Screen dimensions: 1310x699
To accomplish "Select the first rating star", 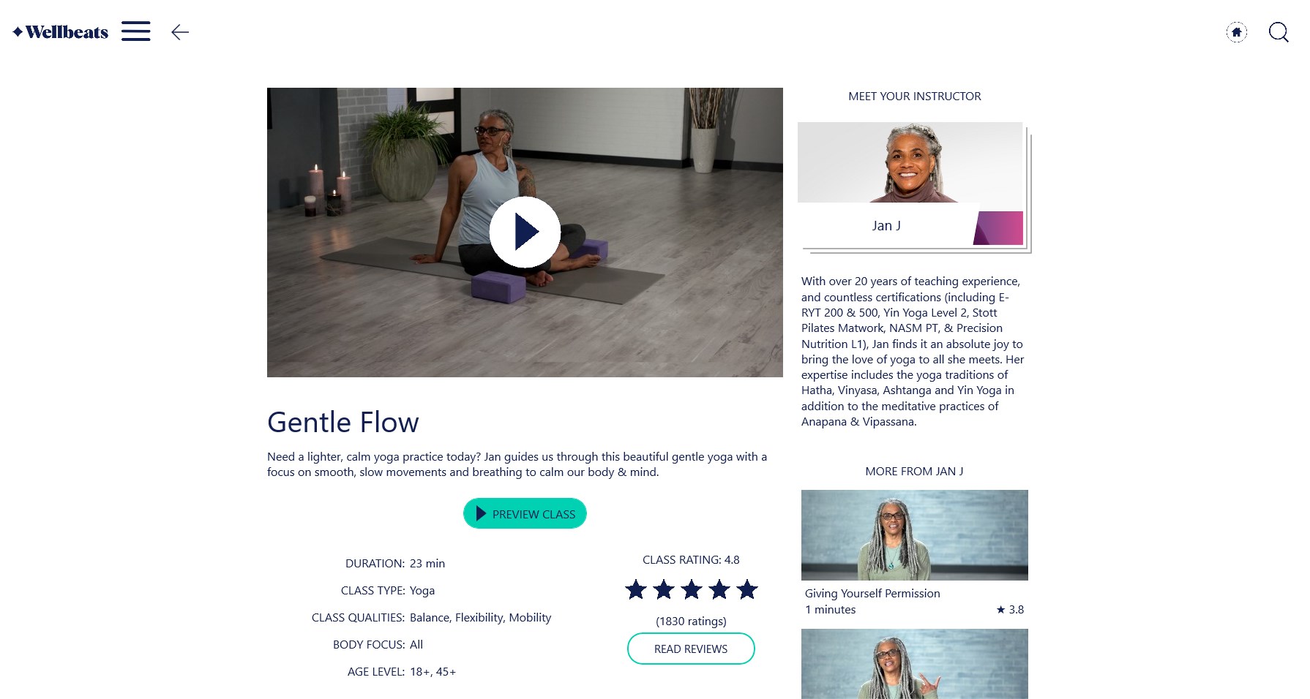I will pos(636,589).
